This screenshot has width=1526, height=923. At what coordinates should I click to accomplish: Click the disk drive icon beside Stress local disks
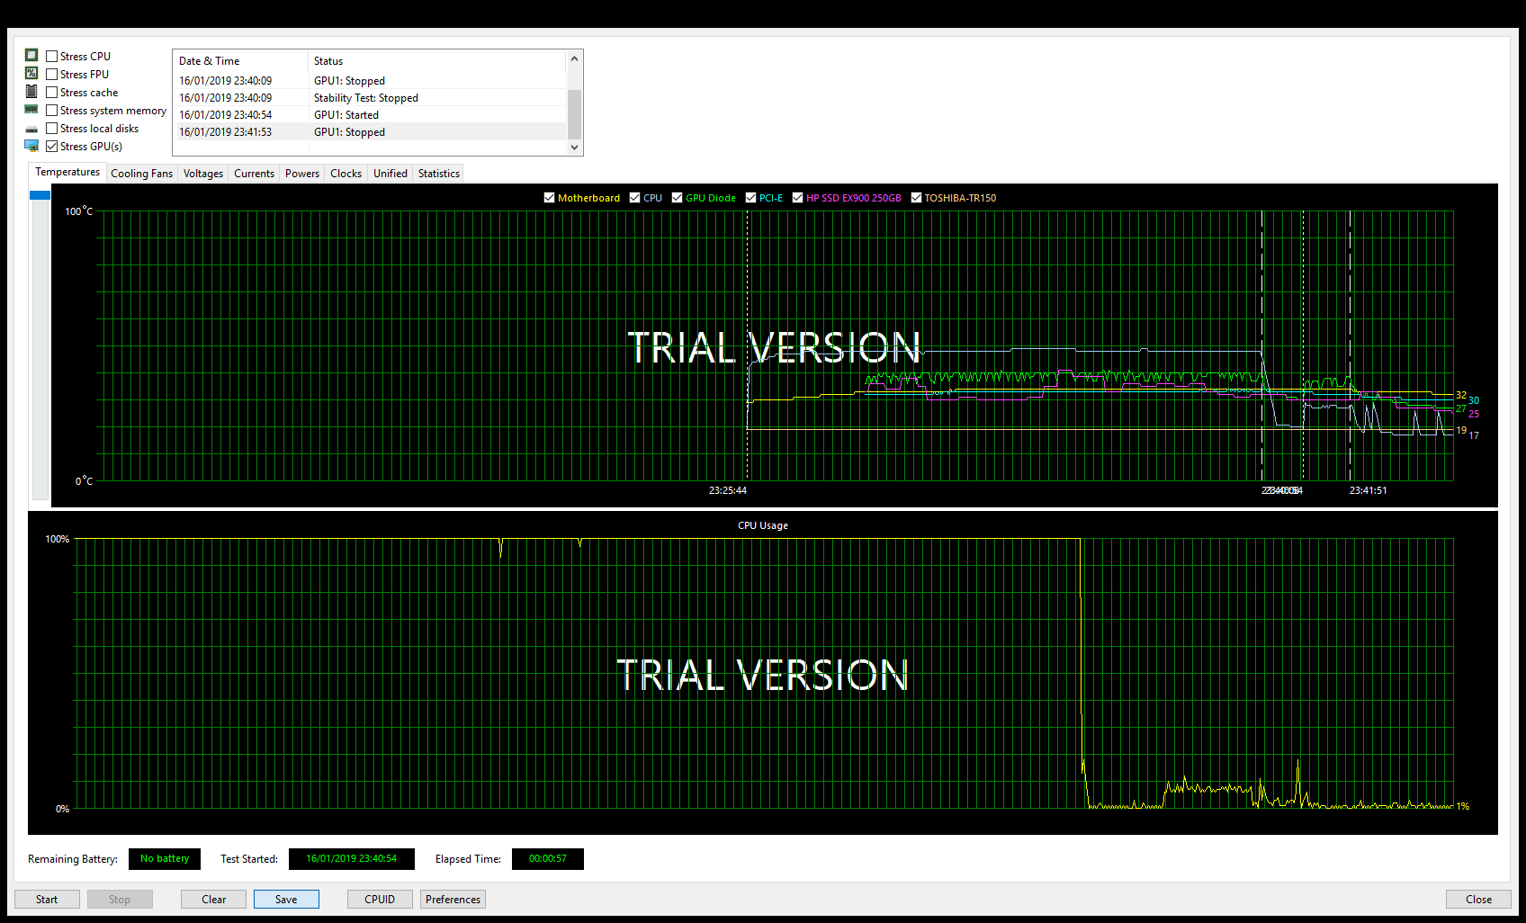pos(31,129)
